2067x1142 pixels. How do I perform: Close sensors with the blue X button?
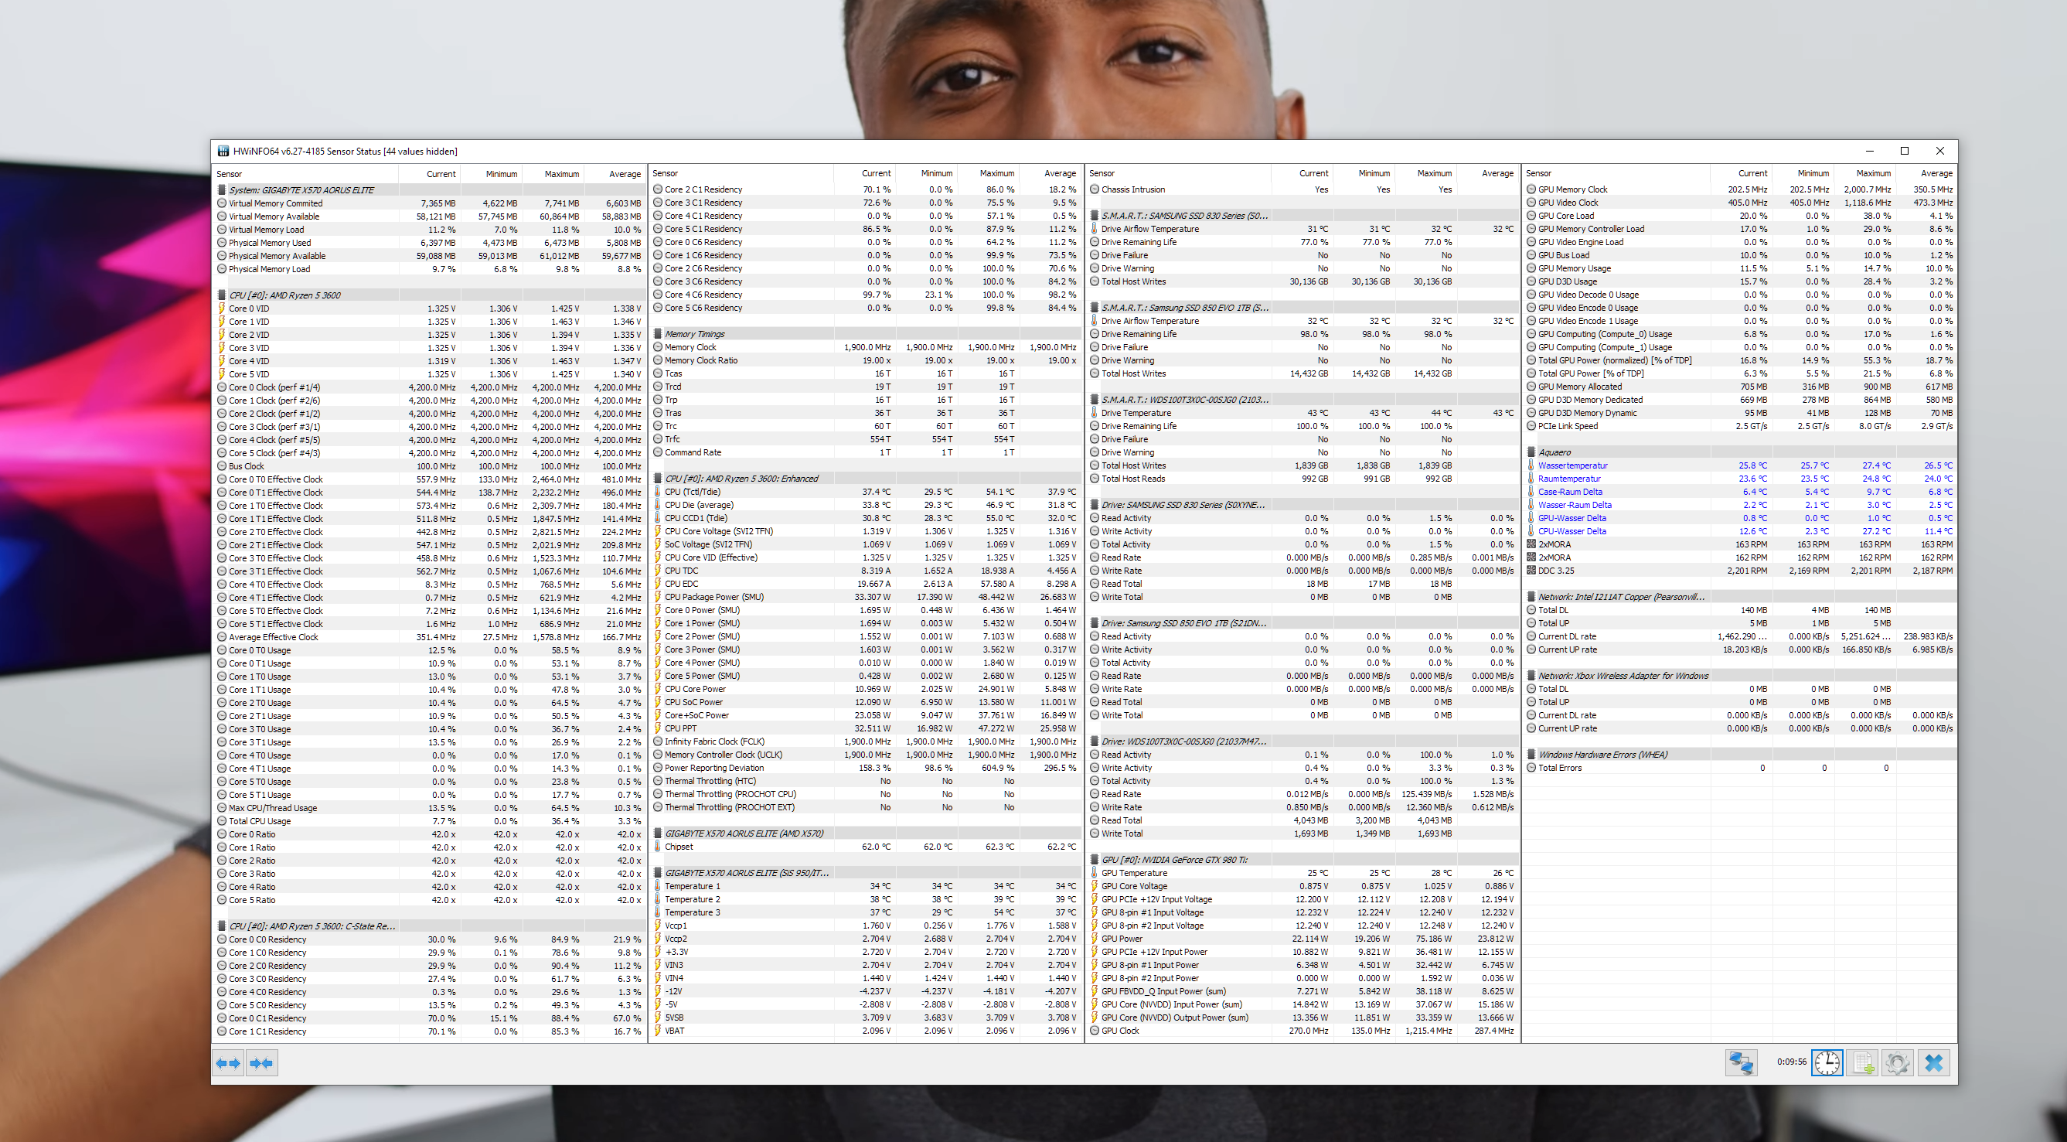(1934, 1063)
